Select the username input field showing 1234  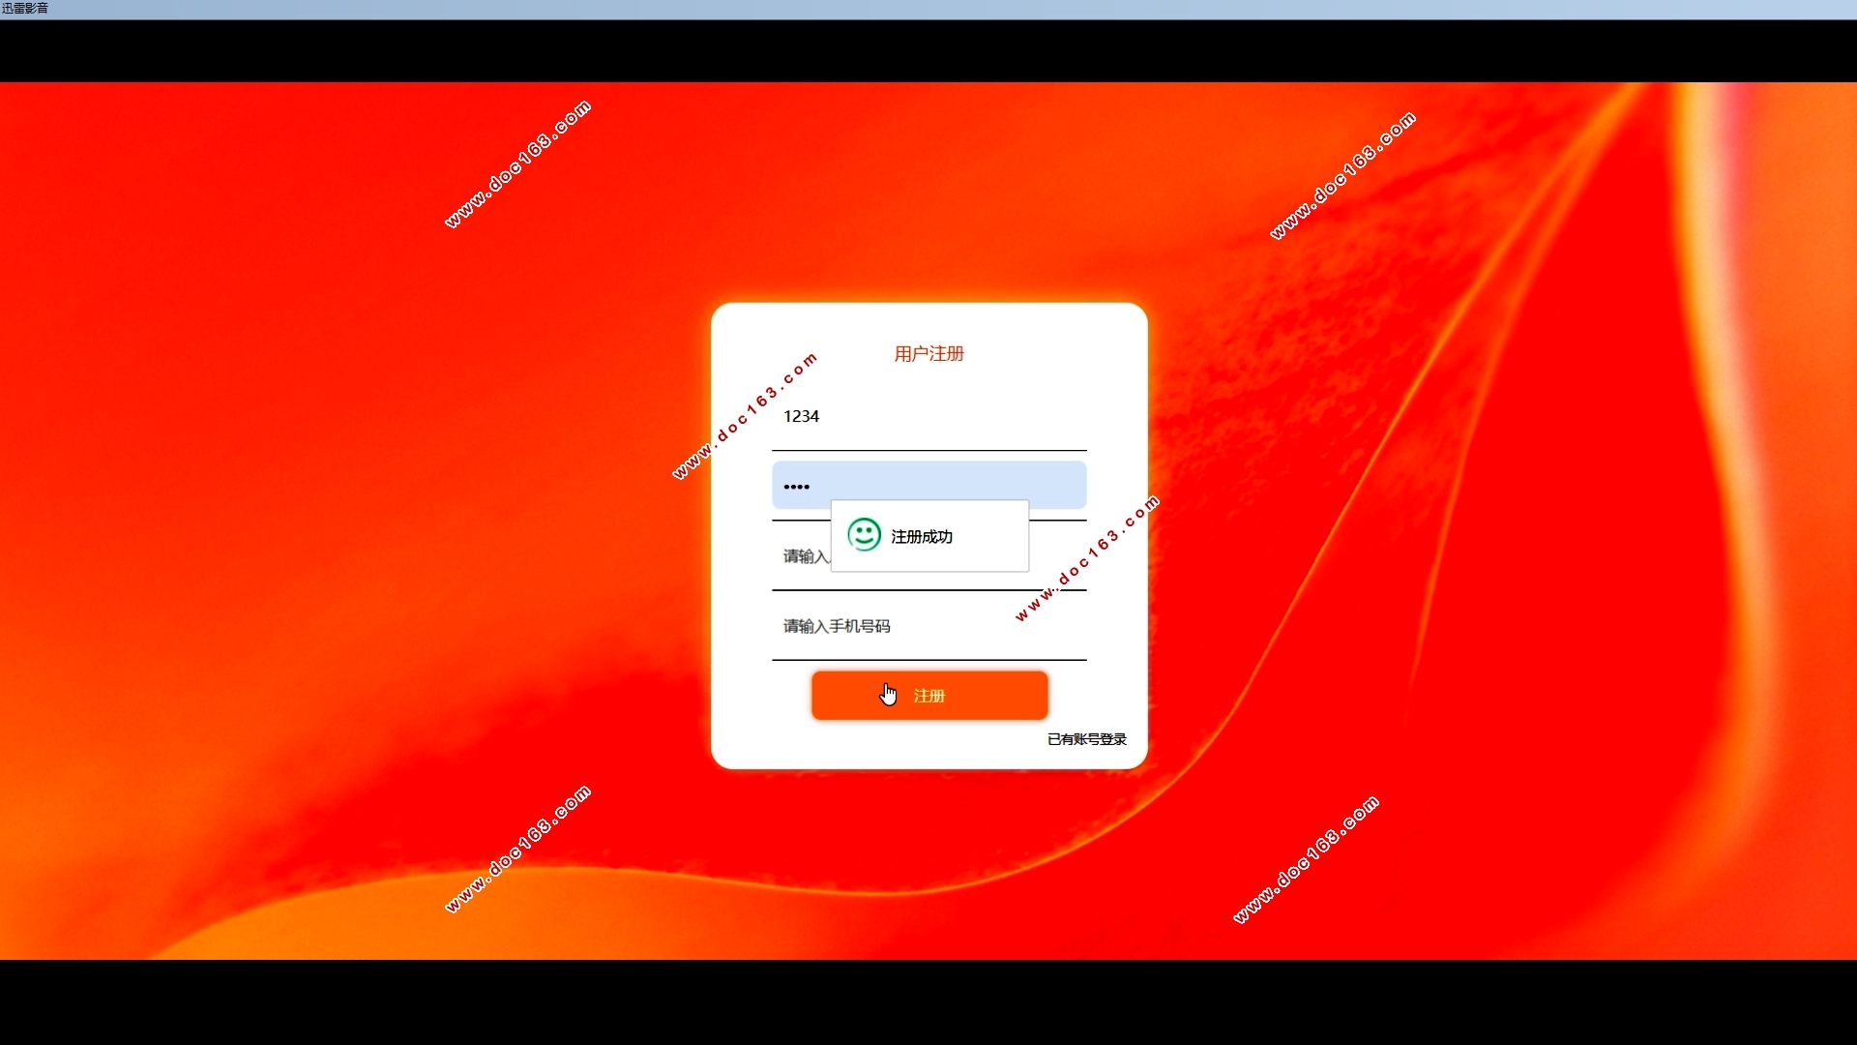coord(928,416)
